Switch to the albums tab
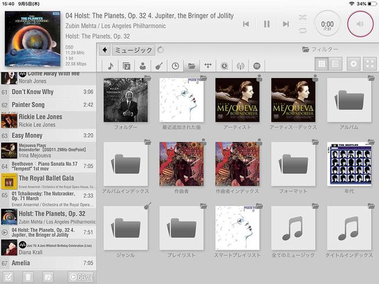 click(x=126, y=66)
